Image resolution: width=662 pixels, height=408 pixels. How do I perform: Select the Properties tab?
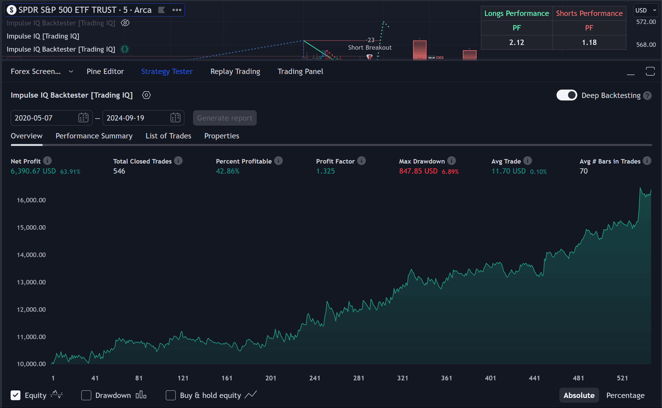(x=222, y=136)
